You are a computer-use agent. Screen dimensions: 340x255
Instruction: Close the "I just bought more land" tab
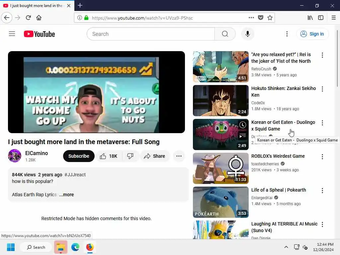69,6
